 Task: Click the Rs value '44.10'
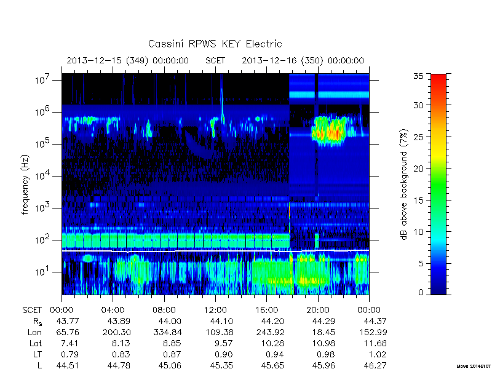[x=221, y=321]
